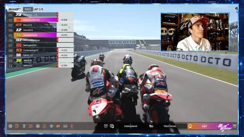244x137 pixels.
Task: Click the number 73 rider badge
Action: click(x=19, y=15)
